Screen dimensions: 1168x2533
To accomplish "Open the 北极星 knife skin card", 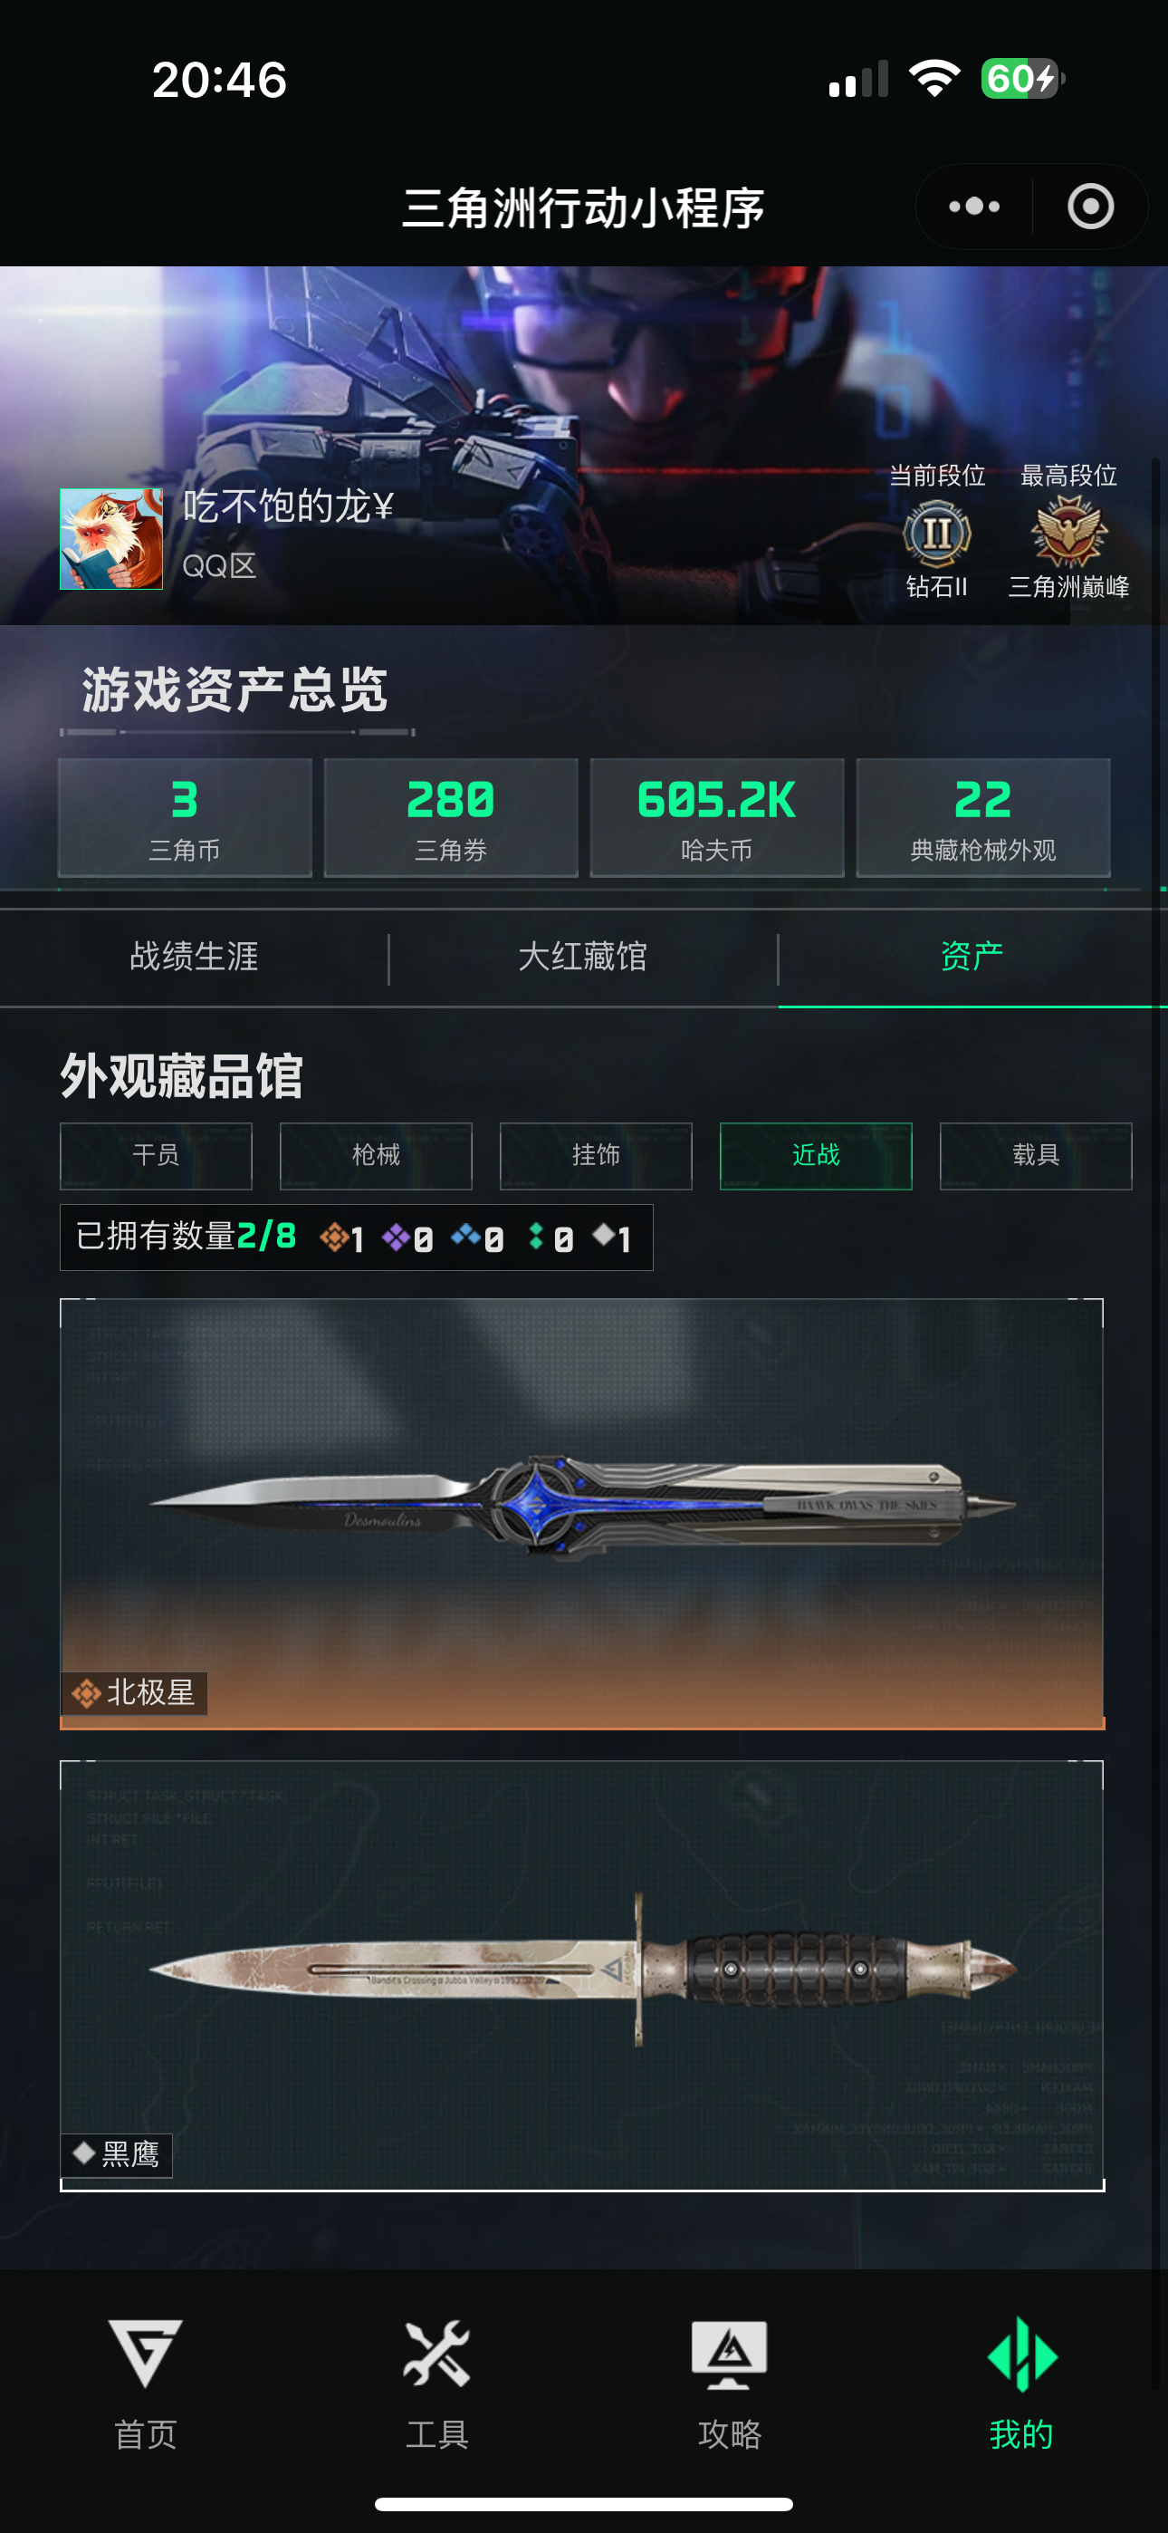I will (x=582, y=1515).
